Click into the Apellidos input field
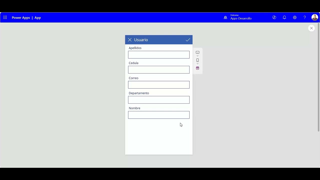 (x=159, y=55)
